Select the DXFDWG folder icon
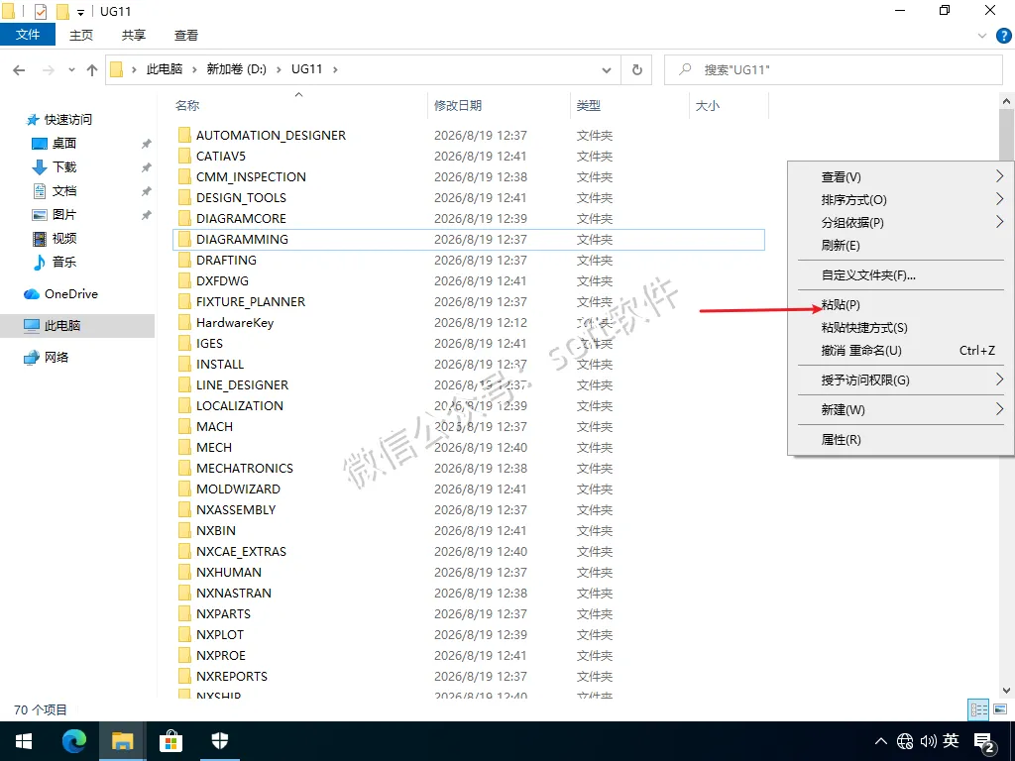This screenshot has height=761, width=1015. 184,280
